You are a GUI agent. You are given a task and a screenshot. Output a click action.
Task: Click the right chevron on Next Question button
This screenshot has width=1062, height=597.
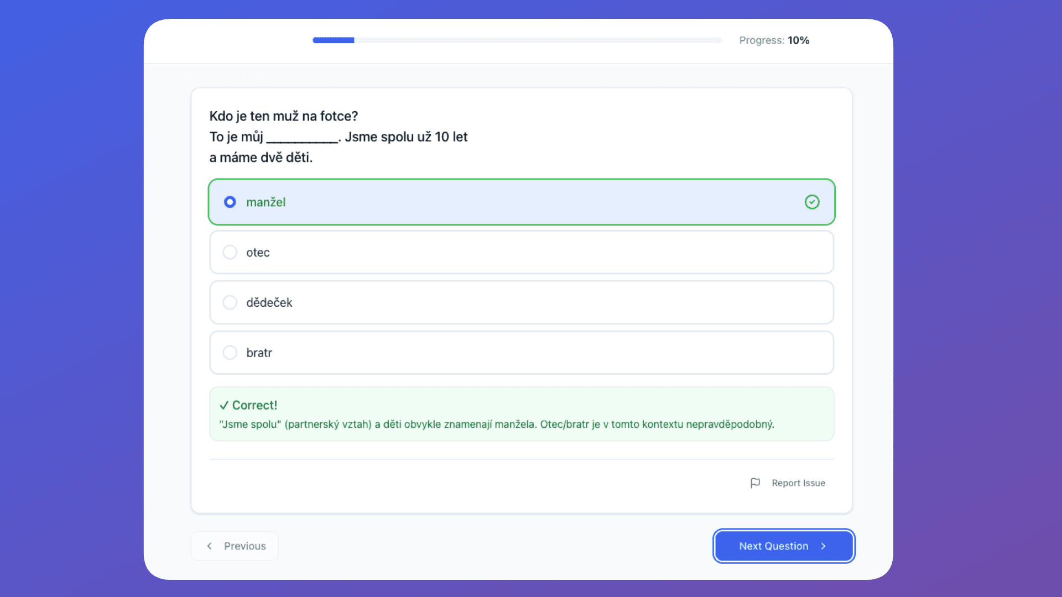[822, 546]
